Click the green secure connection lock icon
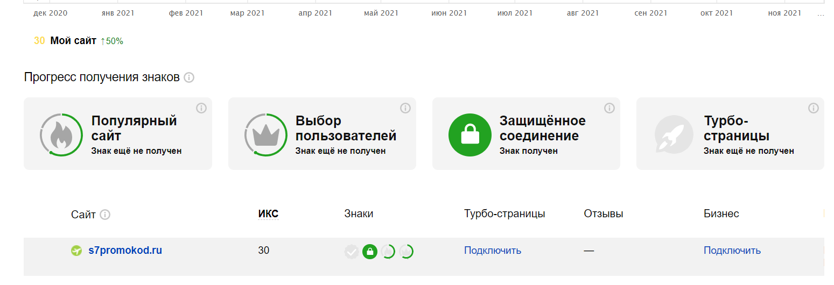The width and height of the screenshot is (834, 285). 469,134
